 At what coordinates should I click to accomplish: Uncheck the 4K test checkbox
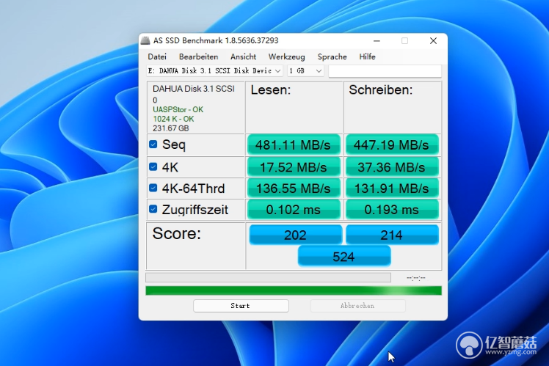click(x=153, y=166)
